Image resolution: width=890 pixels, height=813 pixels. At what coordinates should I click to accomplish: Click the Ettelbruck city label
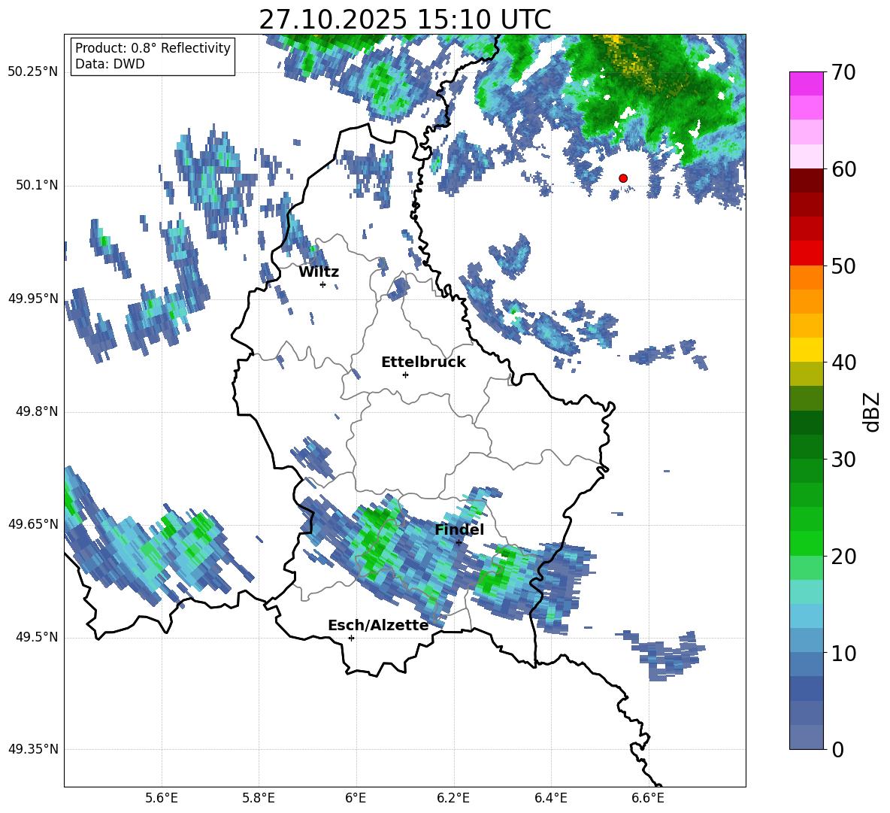pyautogui.click(x=423, y=363)
